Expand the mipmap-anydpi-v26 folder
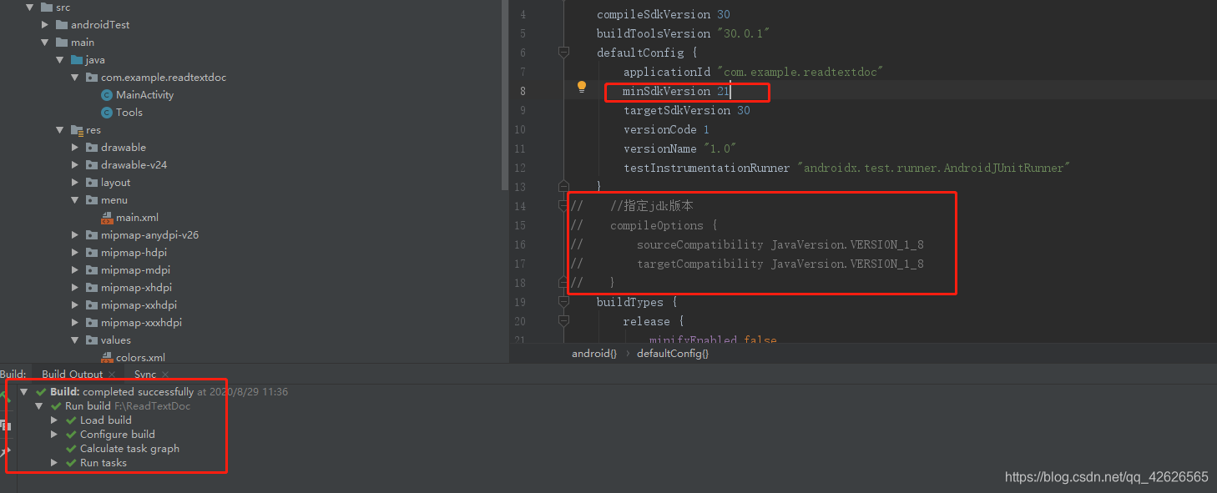1217x493 pixels. [x=75, y=235]
